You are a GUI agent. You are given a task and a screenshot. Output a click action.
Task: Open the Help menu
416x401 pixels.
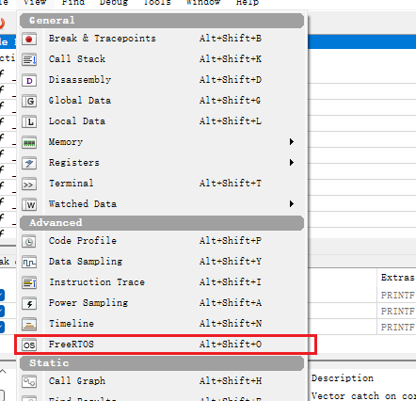248,2
